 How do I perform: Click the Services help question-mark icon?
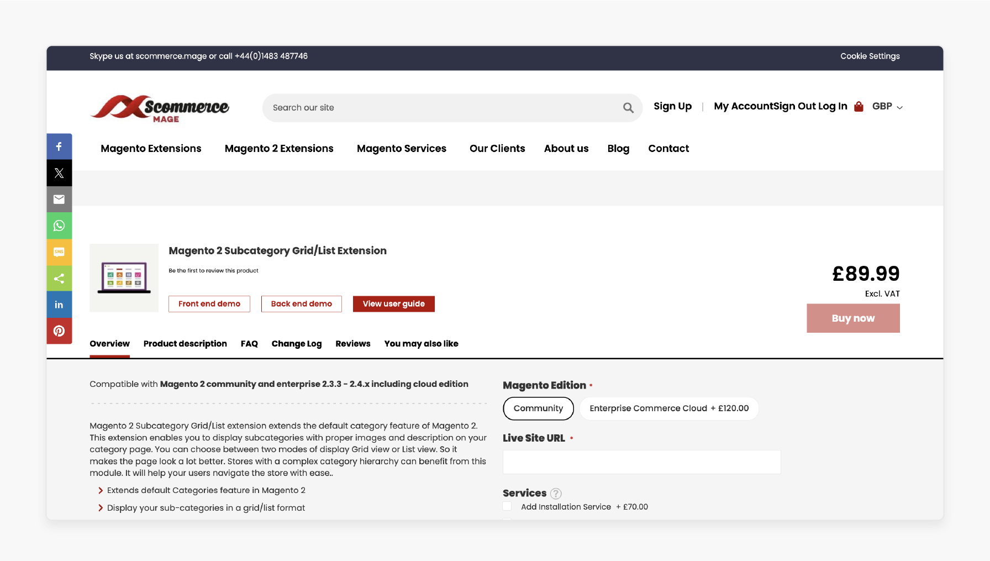(x=556, y=494)
